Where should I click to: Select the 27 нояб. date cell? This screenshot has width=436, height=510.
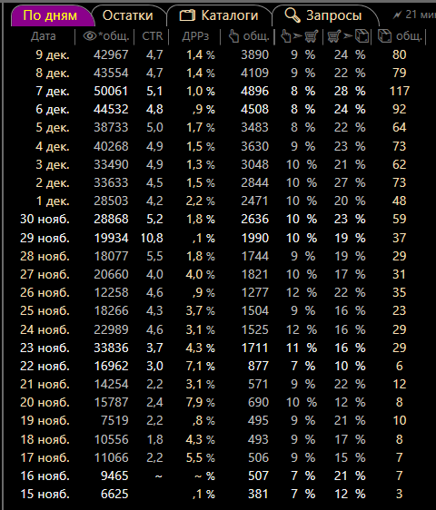pyautogui.click(x=45, y=275)
